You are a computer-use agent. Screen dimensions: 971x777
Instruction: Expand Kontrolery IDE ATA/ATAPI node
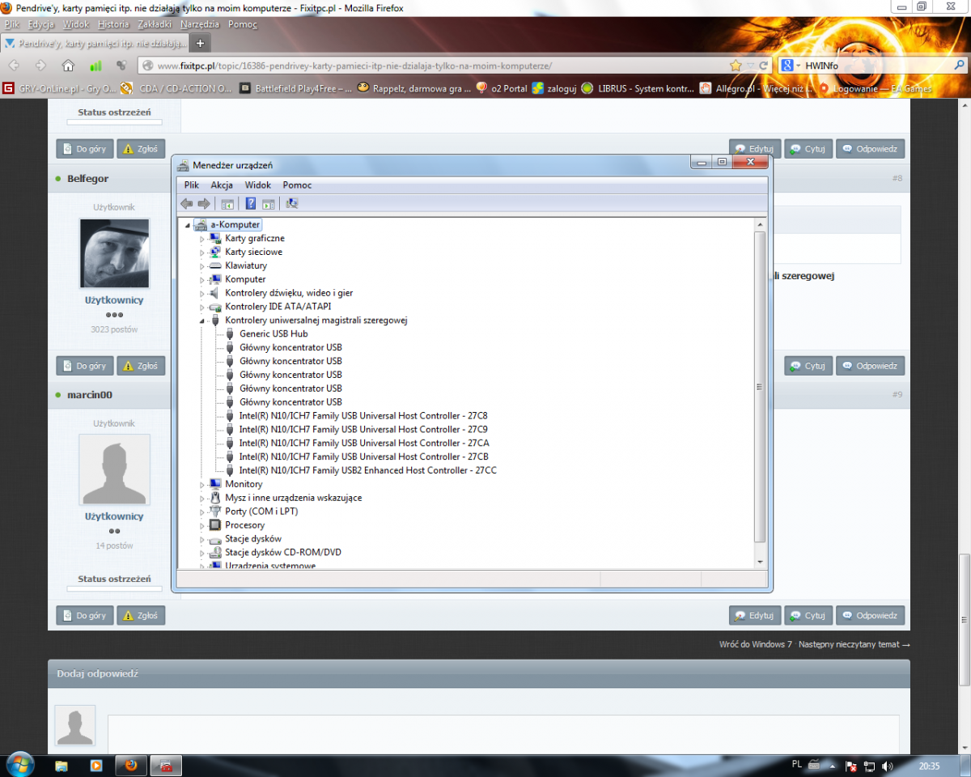(x=203, y=308)
